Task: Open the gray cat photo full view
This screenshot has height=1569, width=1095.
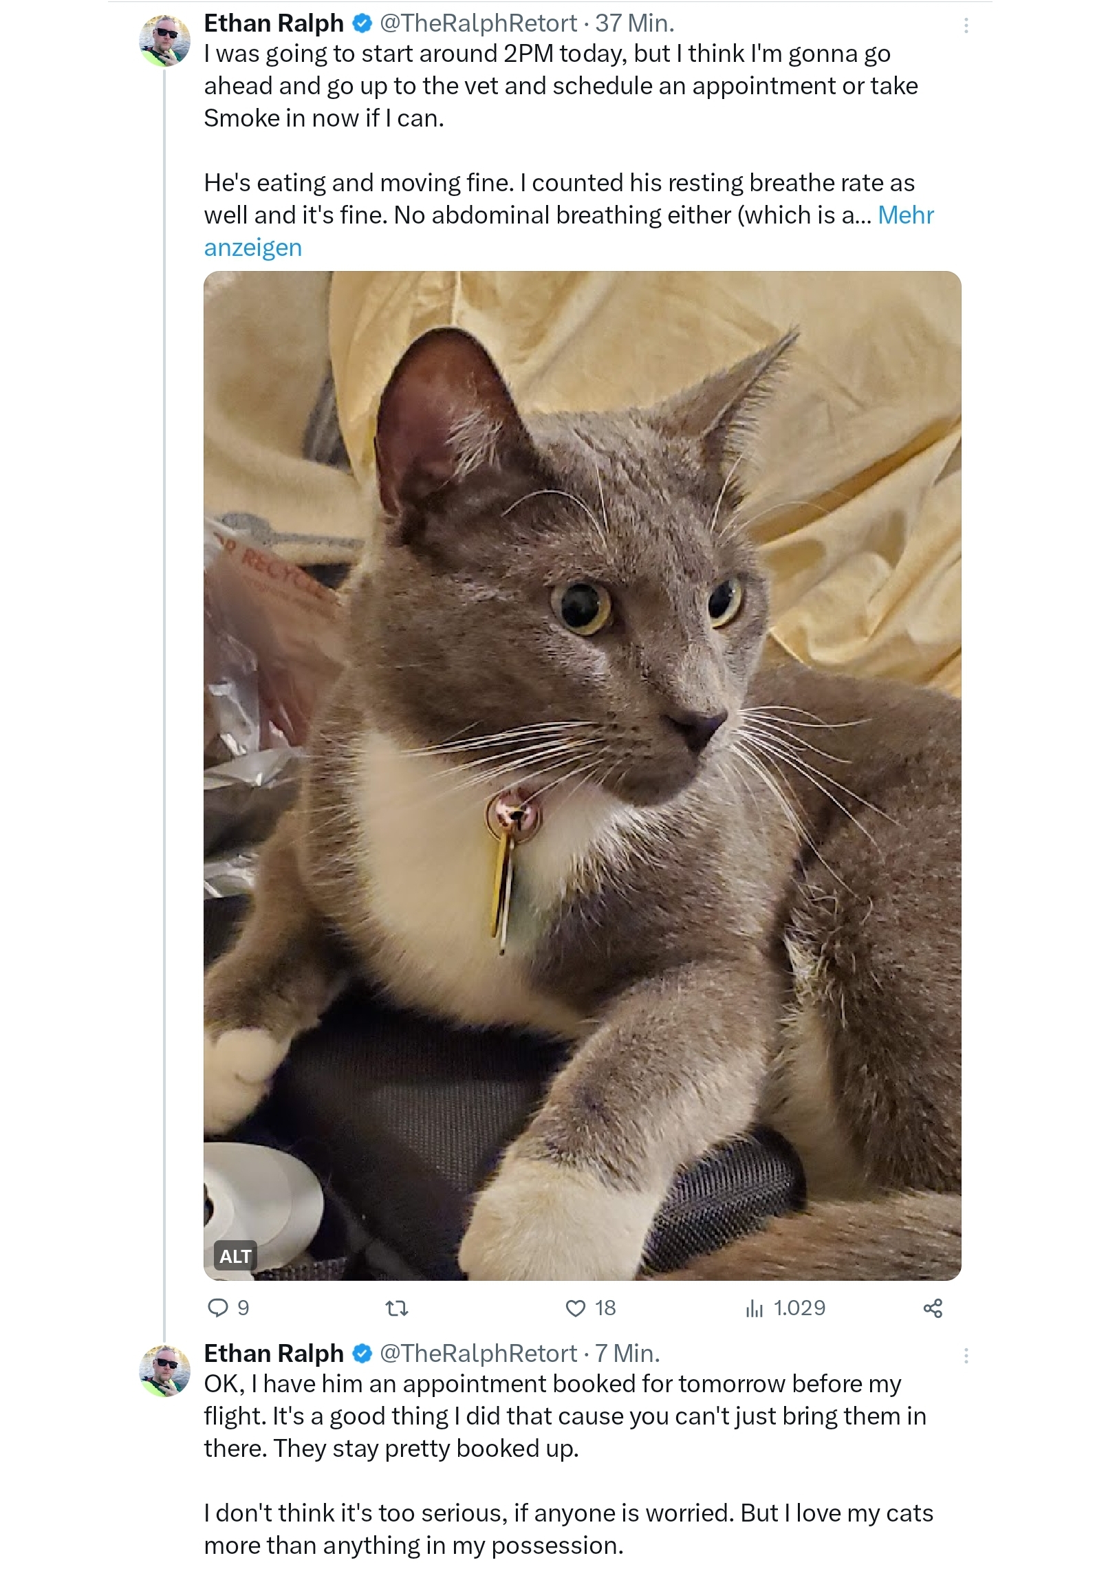Action: 582,775
